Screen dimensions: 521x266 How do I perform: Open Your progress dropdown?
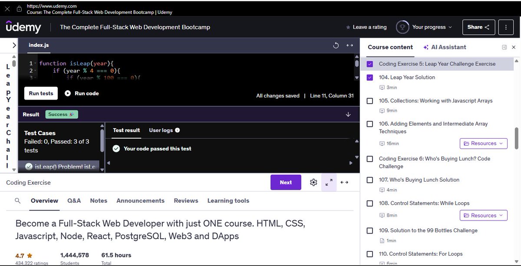tap(432, 27)
